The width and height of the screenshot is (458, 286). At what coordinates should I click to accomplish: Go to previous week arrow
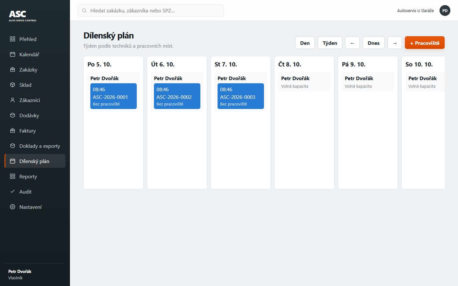click(352, 43)
